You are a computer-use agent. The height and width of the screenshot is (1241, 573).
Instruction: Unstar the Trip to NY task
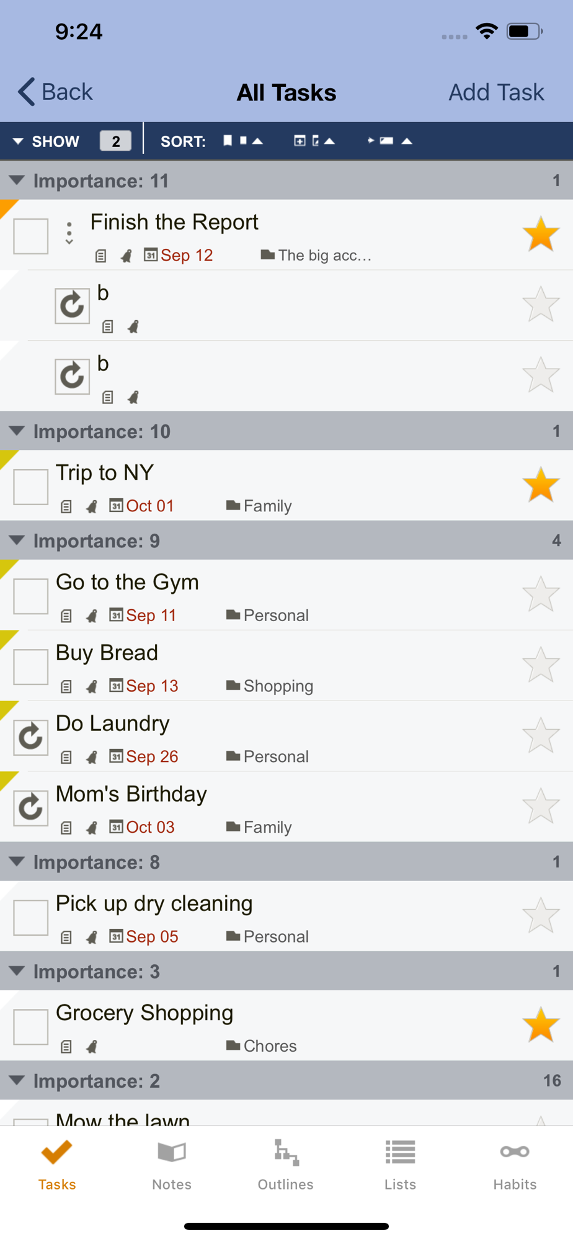pyautogui.click(x=541, y=485)
